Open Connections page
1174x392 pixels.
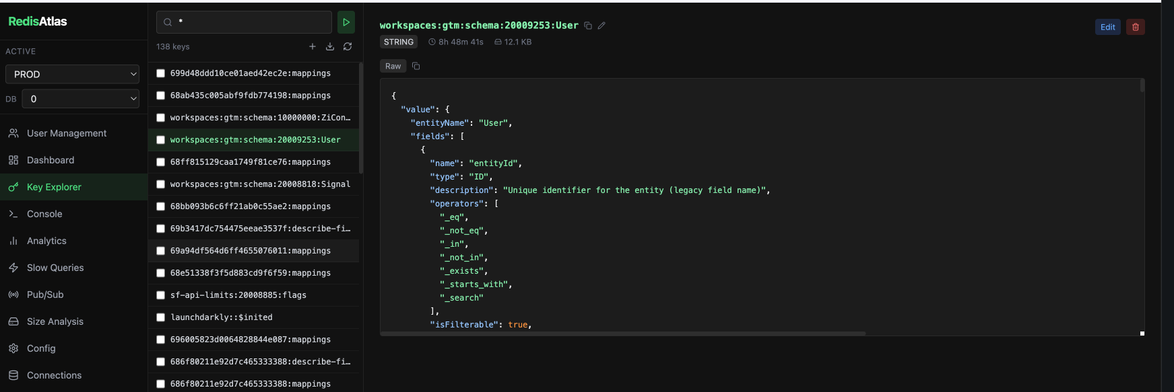coord(73,375)
